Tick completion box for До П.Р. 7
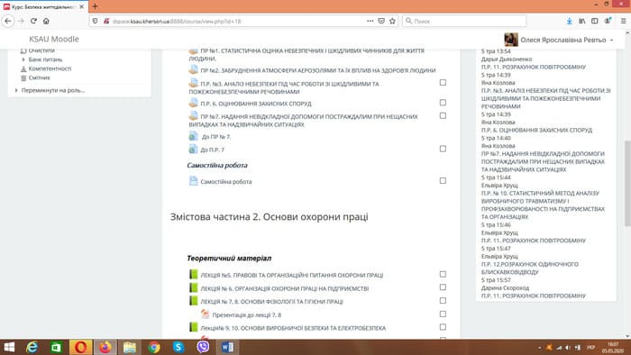Screen dimensions: 631x355 click(x=443, y=149)
